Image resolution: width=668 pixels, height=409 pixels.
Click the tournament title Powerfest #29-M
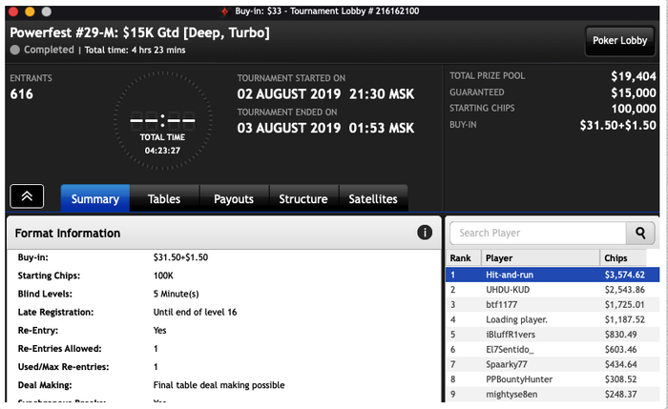(x=139, y=32)
